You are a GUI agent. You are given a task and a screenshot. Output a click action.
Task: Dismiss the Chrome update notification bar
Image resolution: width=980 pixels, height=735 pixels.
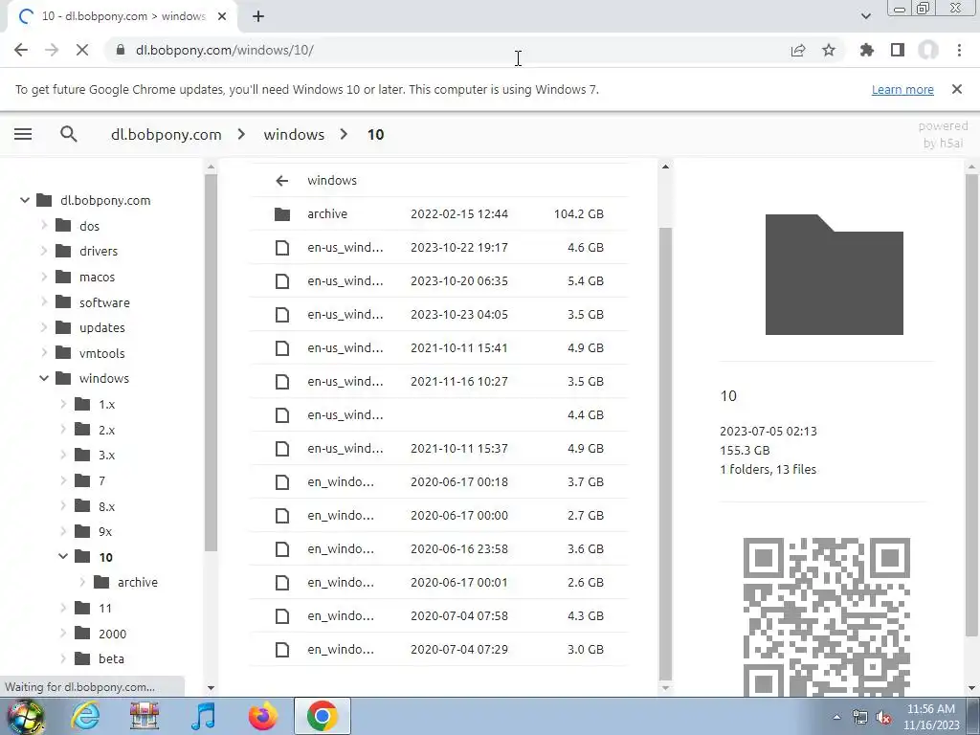click(957, 89)
